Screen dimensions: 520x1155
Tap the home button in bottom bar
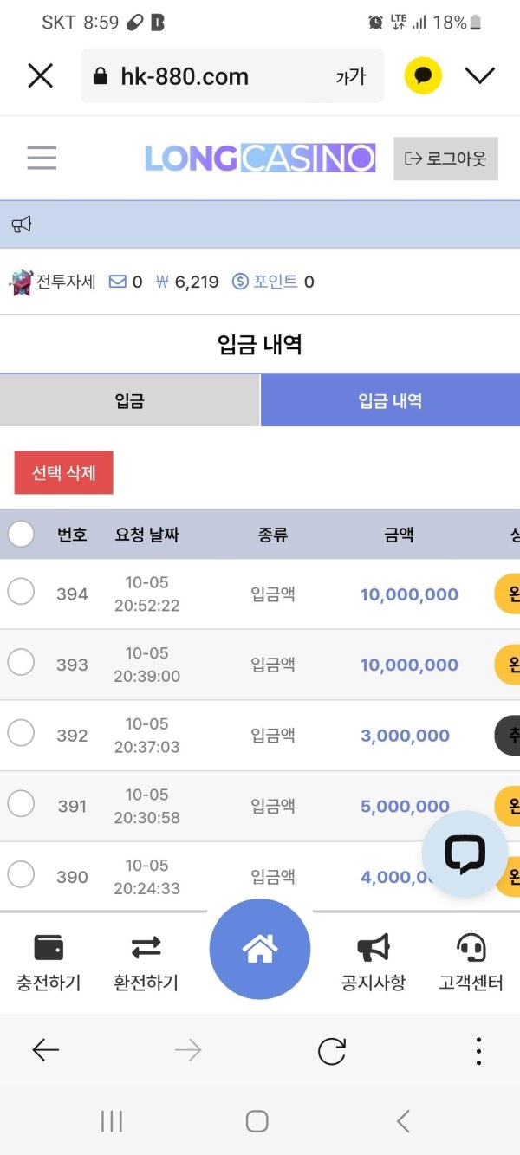tap(259, 950)
